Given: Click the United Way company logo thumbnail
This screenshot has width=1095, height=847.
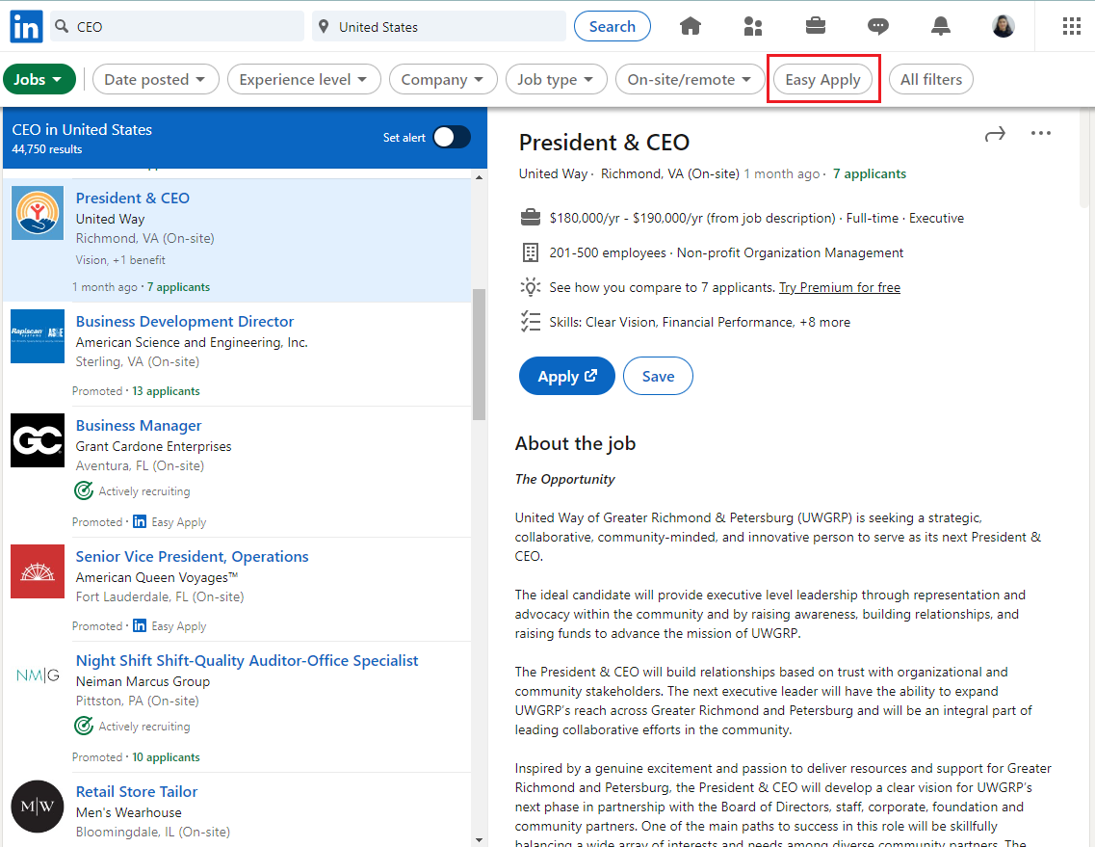Looking at the screenshot, I should [x=37, y=213].
